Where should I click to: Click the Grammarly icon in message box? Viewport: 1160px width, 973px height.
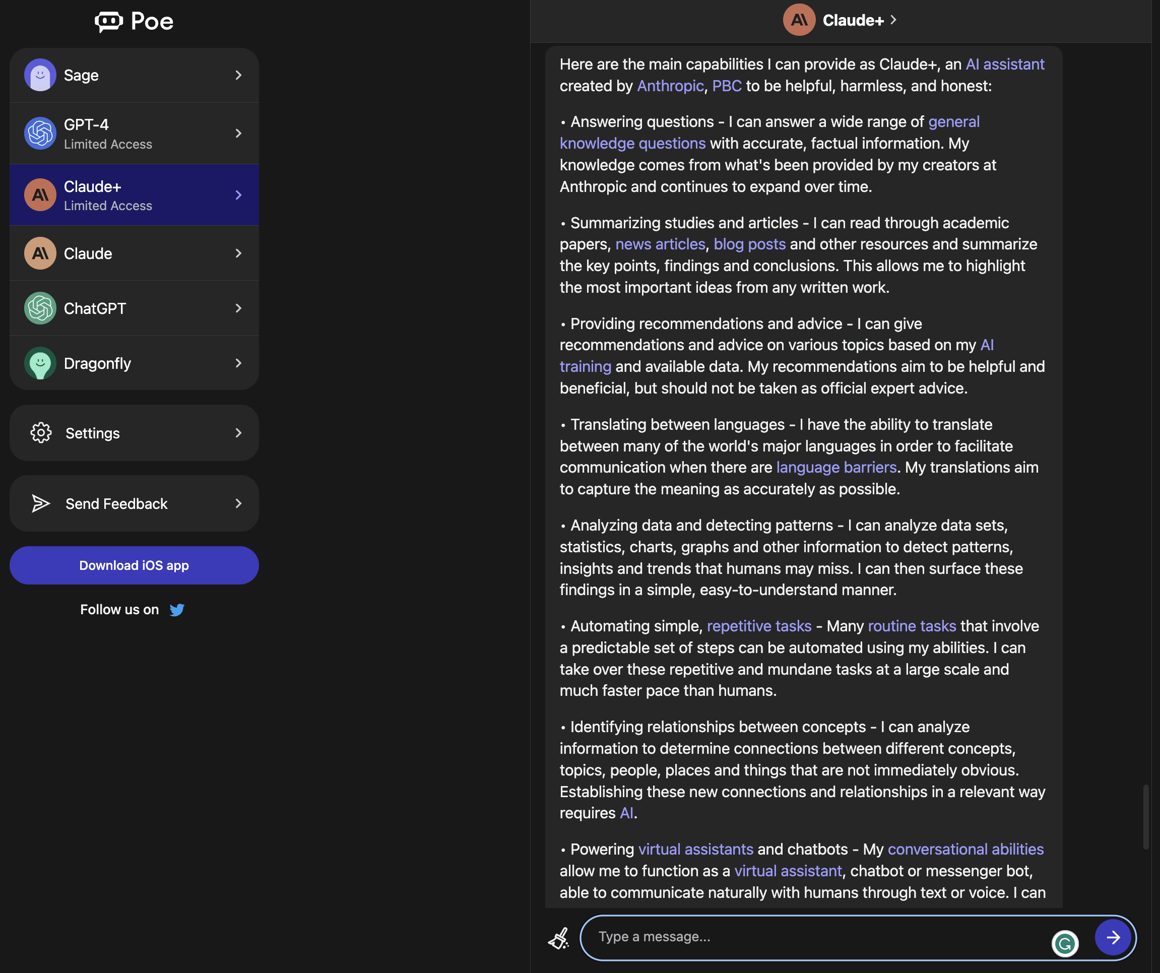pyautogui.click(x=1065, y=943)
